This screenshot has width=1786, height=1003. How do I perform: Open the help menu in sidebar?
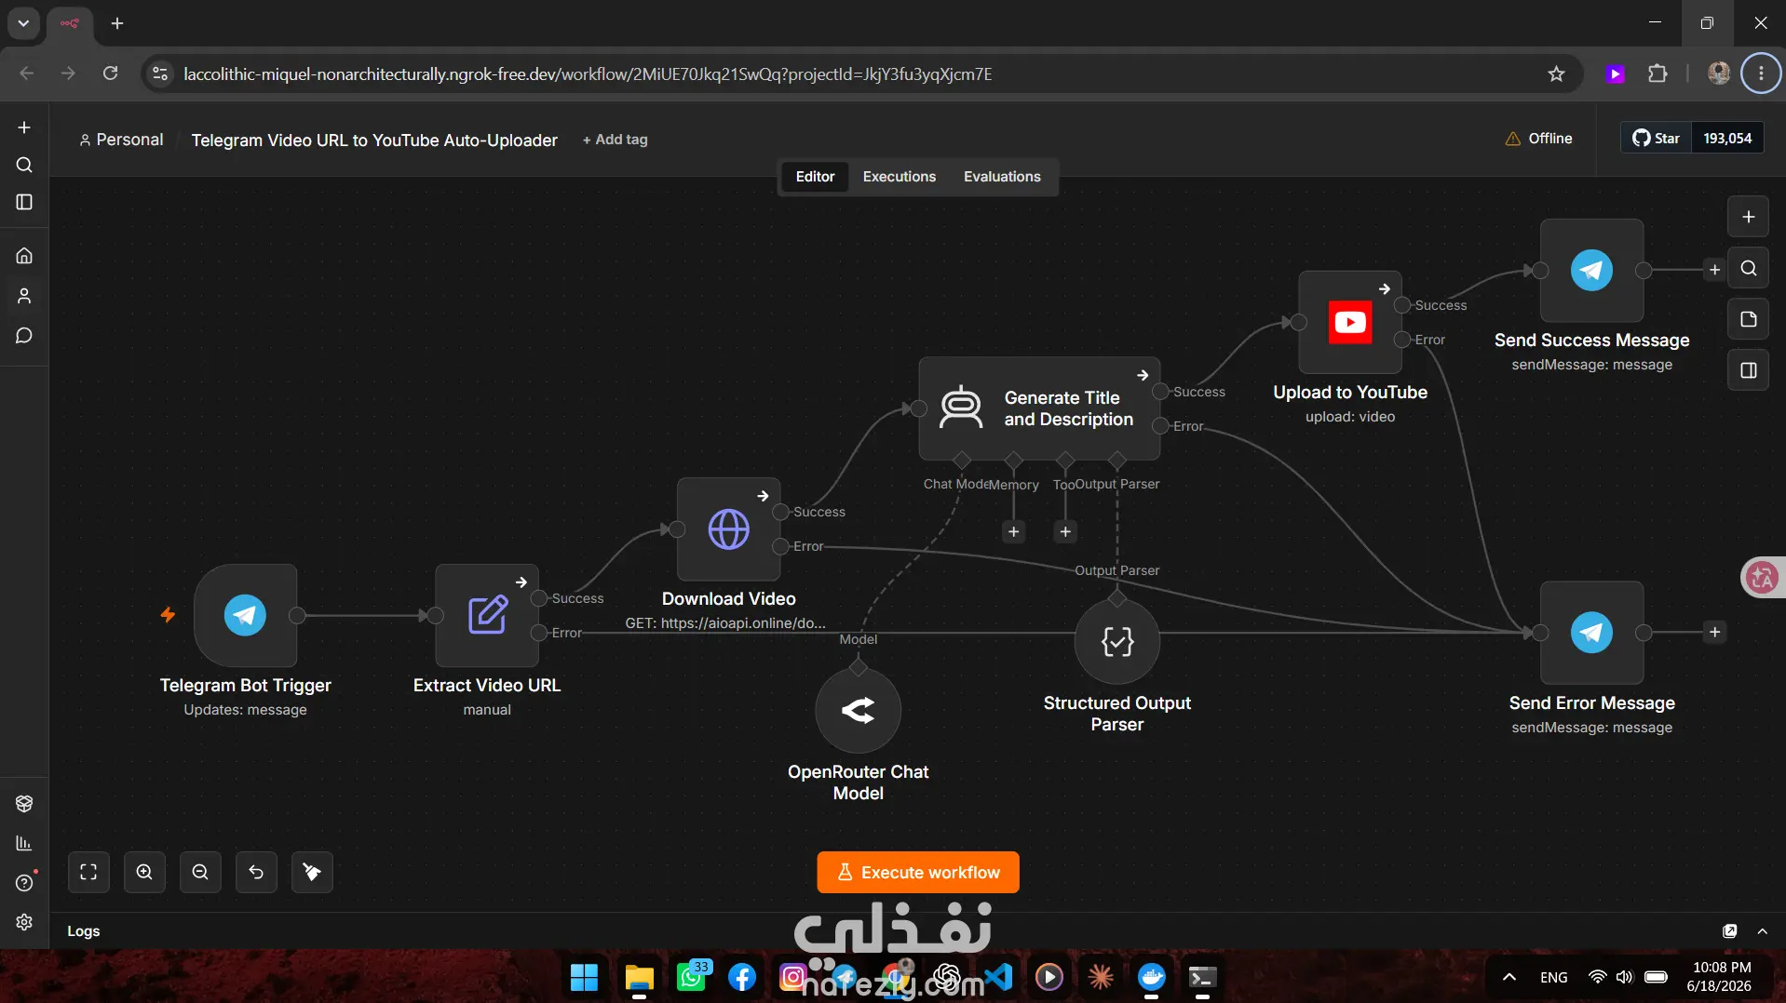(x=24, y=883)
